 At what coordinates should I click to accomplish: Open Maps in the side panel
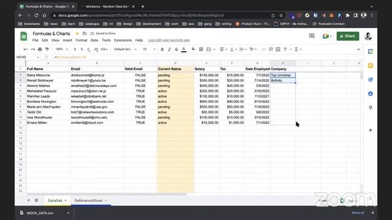(x=371, y=108)
